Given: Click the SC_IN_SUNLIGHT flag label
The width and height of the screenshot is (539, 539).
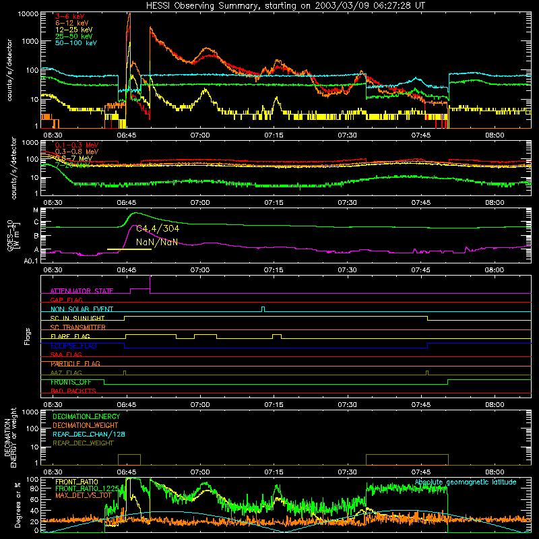Looking at the screenshot, I should pyautogui.click(x=77, y=318).
